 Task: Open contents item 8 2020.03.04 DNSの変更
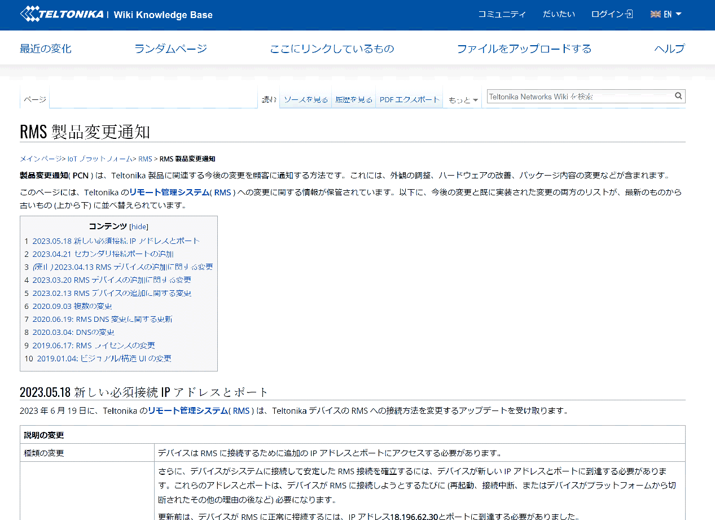[x=73, y=332]
